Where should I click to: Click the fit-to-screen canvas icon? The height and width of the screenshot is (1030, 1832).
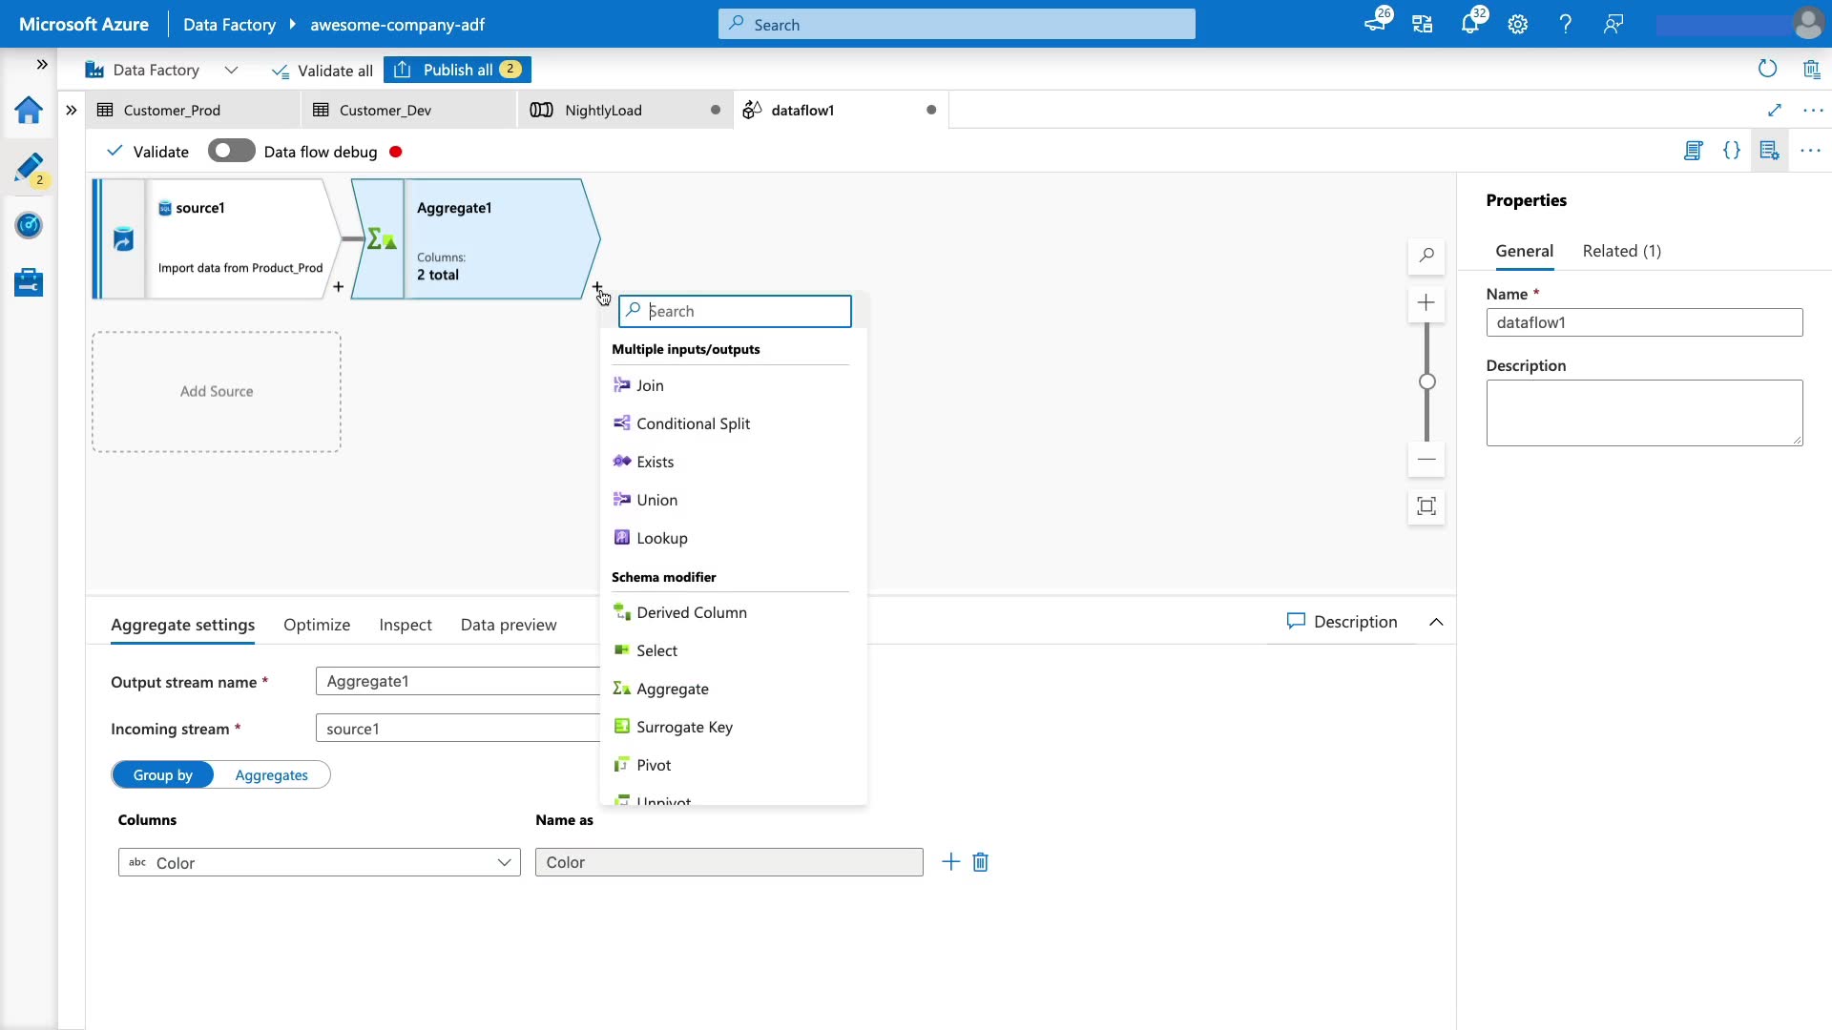tap(1426, 506)
